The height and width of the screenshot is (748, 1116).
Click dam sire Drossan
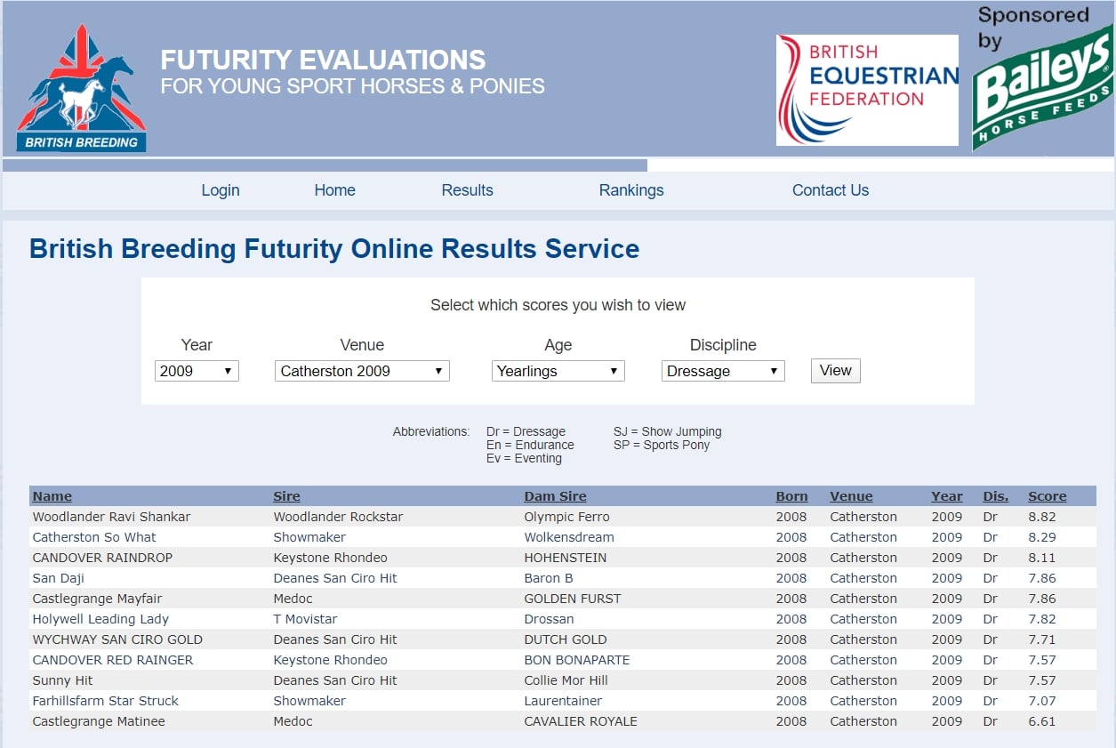(549, 619)
